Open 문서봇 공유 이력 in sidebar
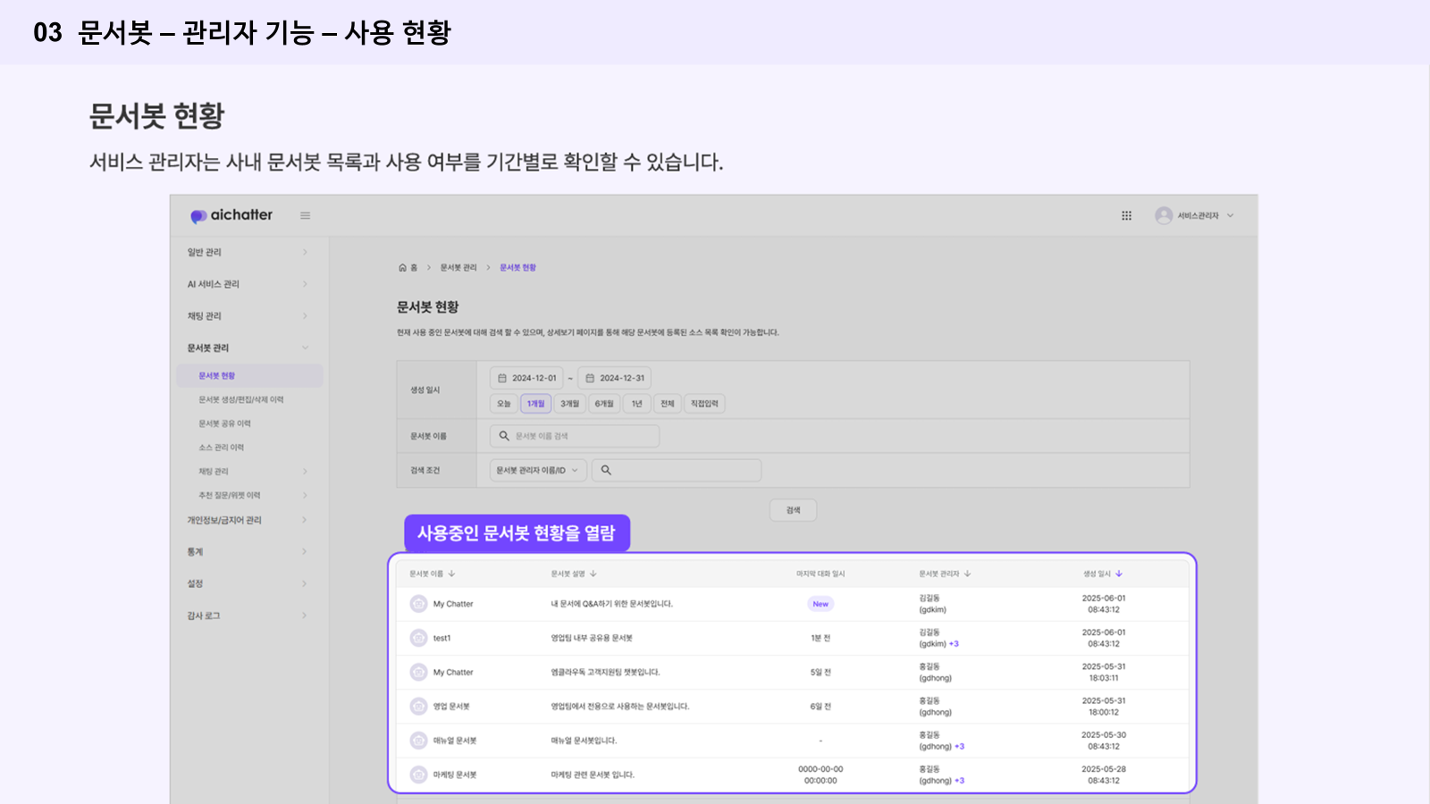1430x804 pixels. tap(224, 423)
